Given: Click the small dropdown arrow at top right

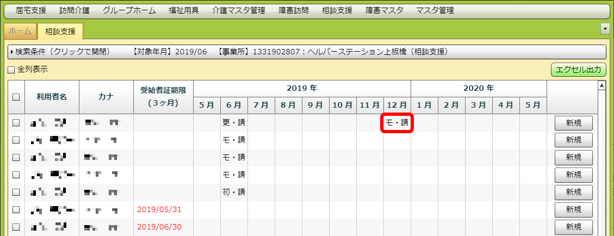Looking at the screenshot, I should pos(604,28).
